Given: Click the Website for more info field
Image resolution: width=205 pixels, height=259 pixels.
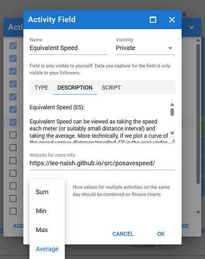Looking at the screenshot, I should [x=102, y=163].
